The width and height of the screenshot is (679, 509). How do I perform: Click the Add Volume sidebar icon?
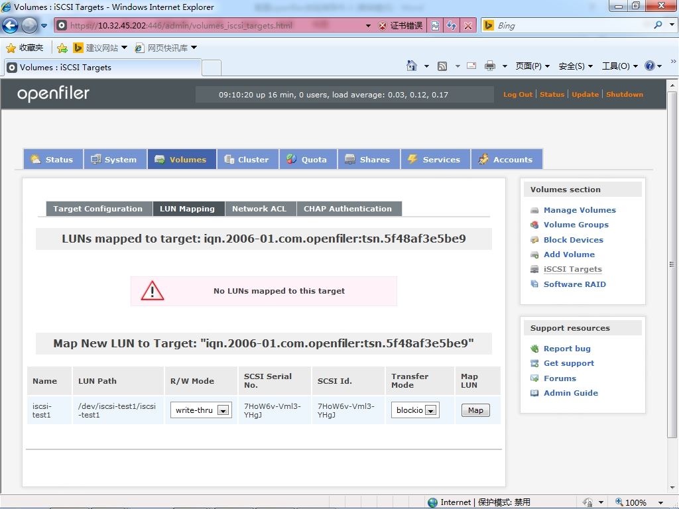pos(535,254)
